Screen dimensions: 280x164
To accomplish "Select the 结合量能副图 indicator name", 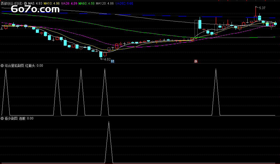I will 14,66.
